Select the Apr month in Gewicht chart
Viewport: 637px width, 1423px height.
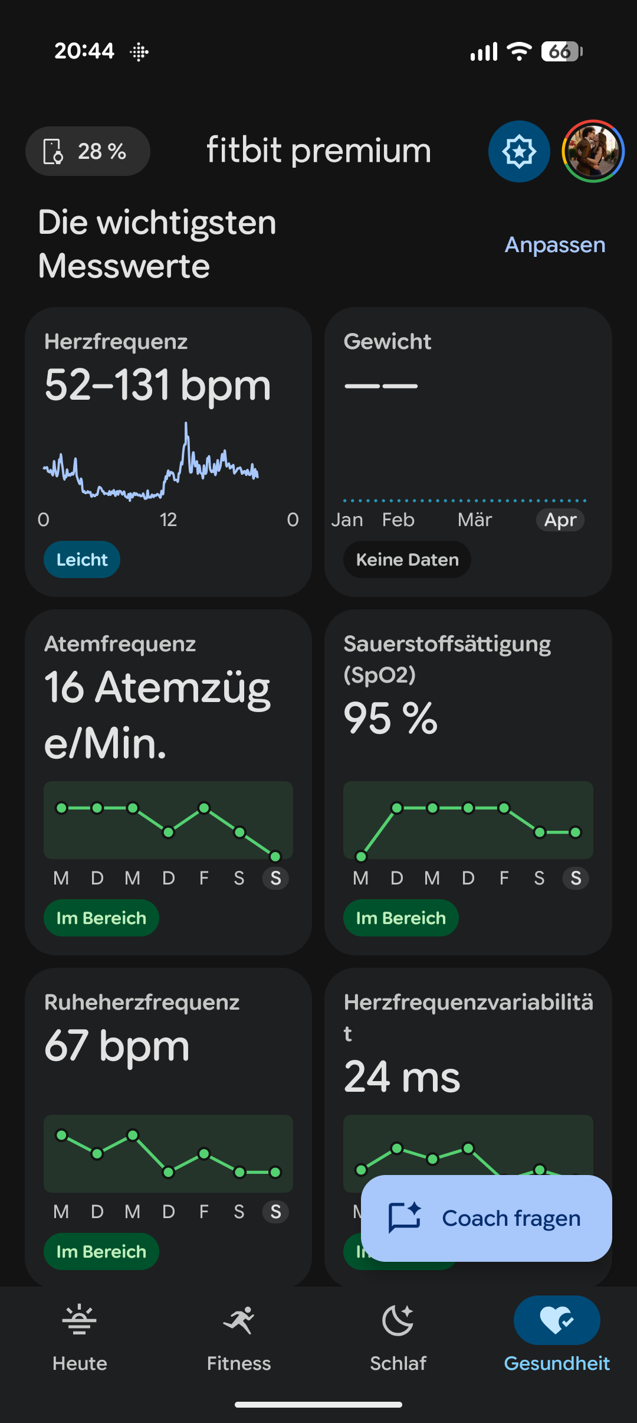[x=560, y=520]
